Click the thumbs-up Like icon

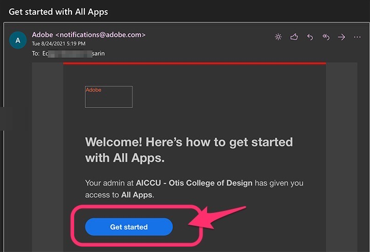tap(294, 37)
